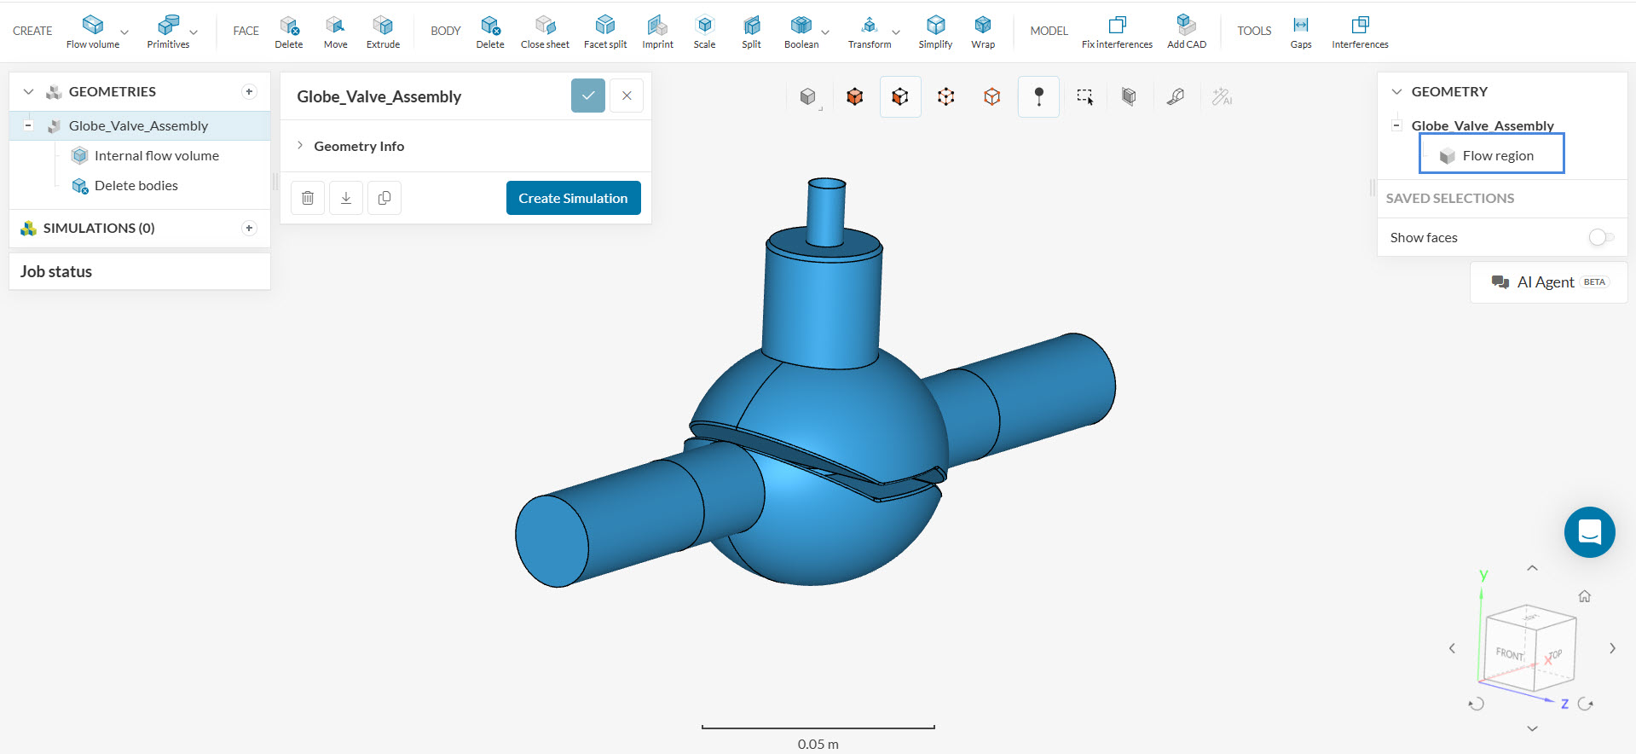Select the Extrude face tool
Viewport: 1636px width, 754px height.
coord(383,26)
